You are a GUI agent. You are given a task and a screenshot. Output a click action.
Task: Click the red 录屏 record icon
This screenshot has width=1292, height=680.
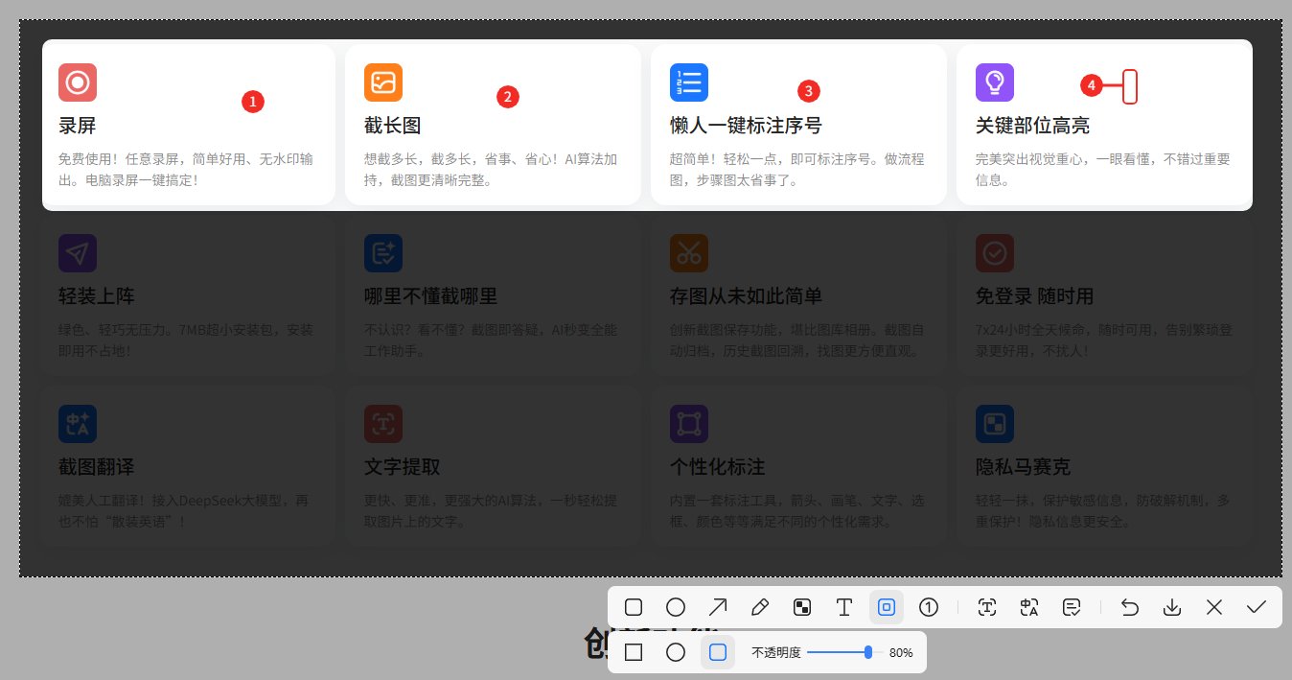78,82
